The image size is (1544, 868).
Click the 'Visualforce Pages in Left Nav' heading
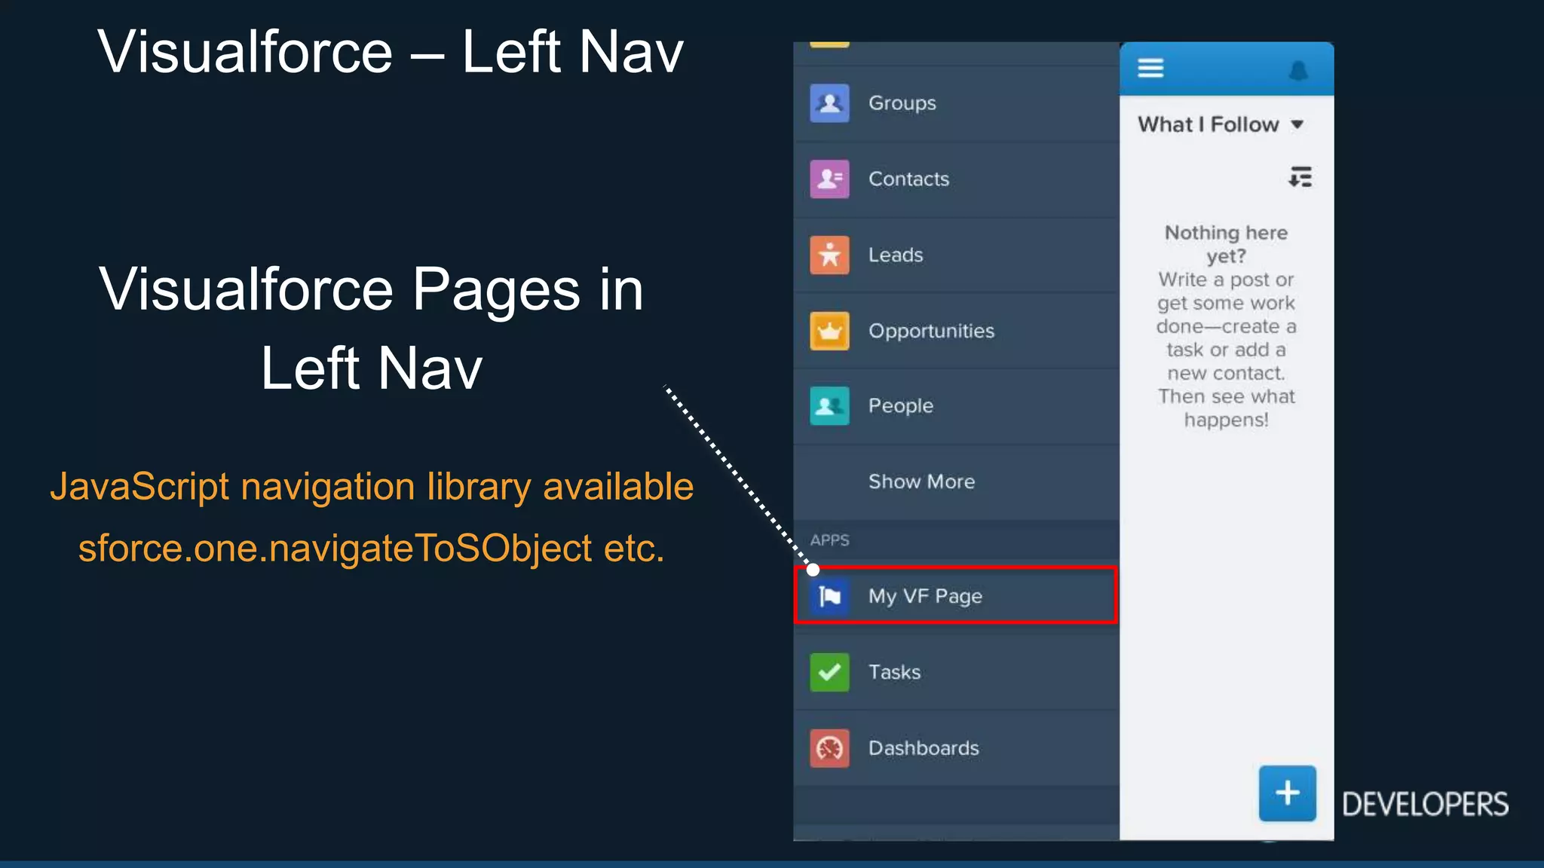[x=371, y=329]
